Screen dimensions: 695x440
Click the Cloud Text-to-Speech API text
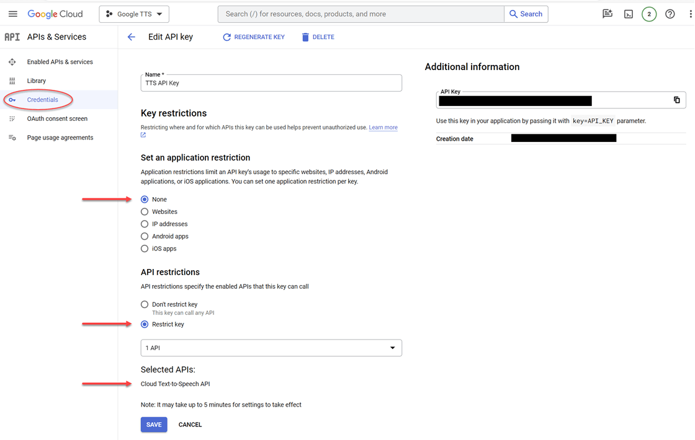176,384
